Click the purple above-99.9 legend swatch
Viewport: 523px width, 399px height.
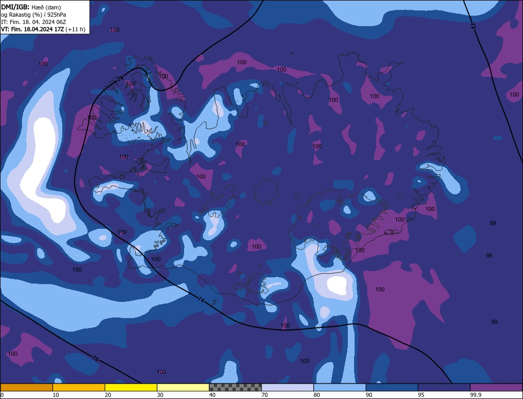click(x=496, y=388)
